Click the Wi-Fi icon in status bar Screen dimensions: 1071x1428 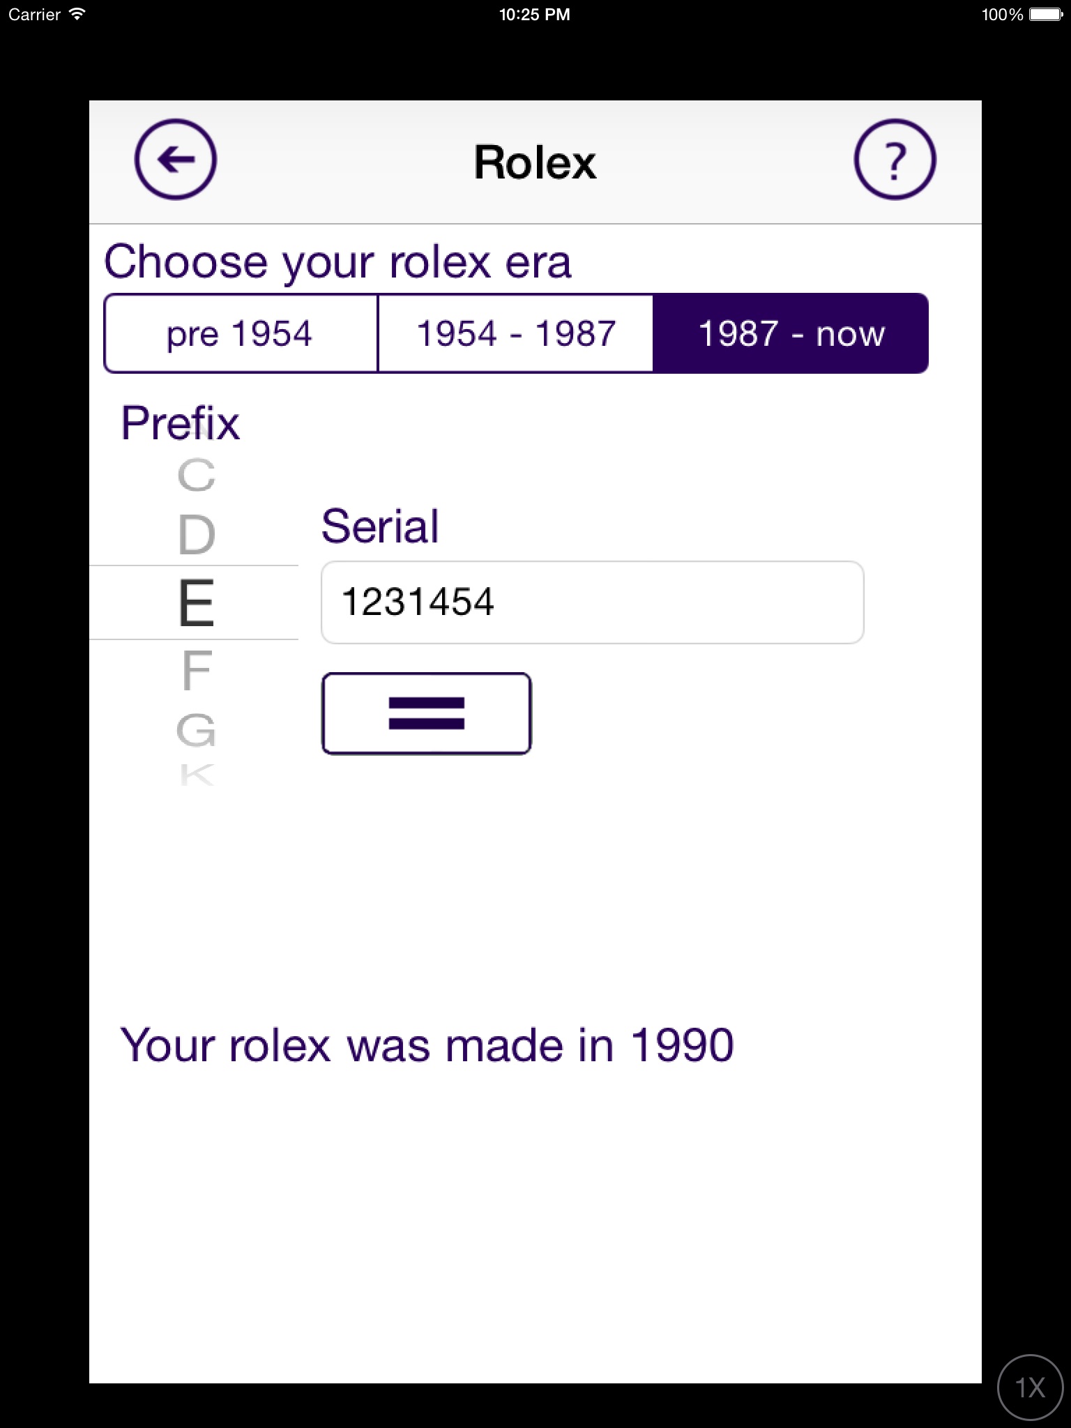click(77, 14)
